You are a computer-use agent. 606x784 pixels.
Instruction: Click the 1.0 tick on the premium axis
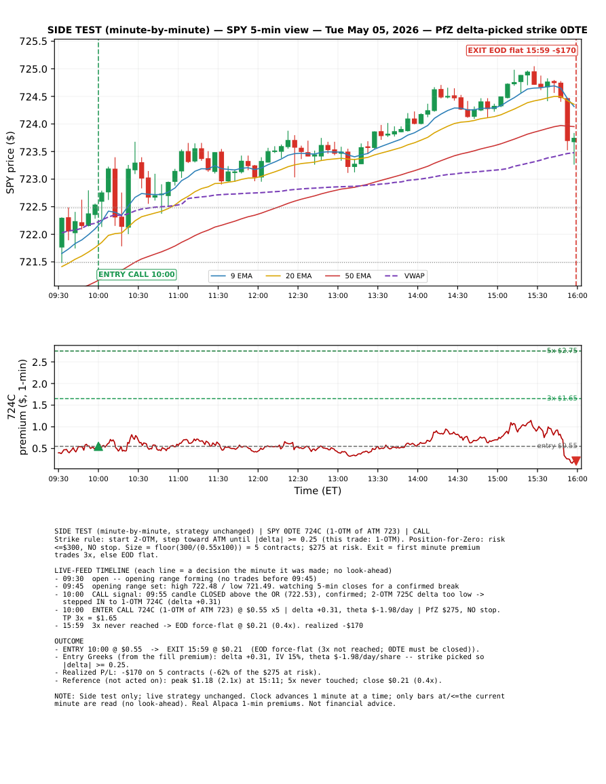pos(40,427)
